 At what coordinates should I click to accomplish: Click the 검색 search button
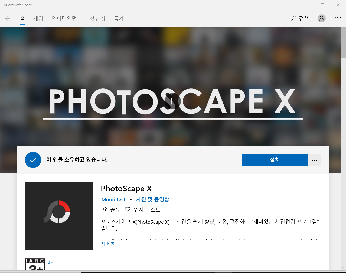click(300, 18)
